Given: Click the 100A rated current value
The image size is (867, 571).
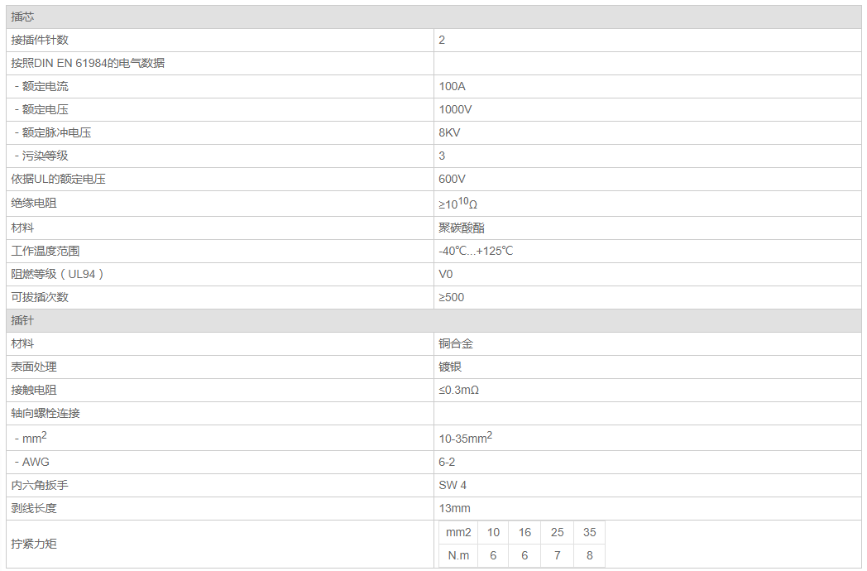Looking at the screenshot, I should (x=452, y=86).
